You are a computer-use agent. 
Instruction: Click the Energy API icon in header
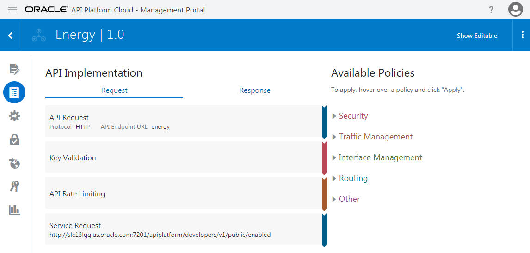(38, 35)
